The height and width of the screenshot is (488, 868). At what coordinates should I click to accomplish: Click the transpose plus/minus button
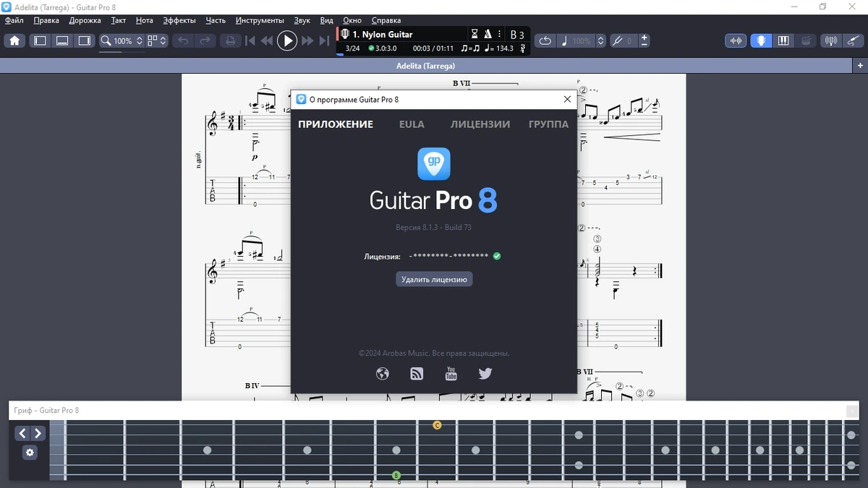pos(644,41)
